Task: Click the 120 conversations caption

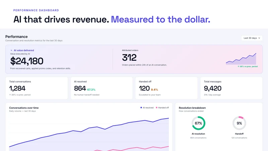Action: [239, 138]
